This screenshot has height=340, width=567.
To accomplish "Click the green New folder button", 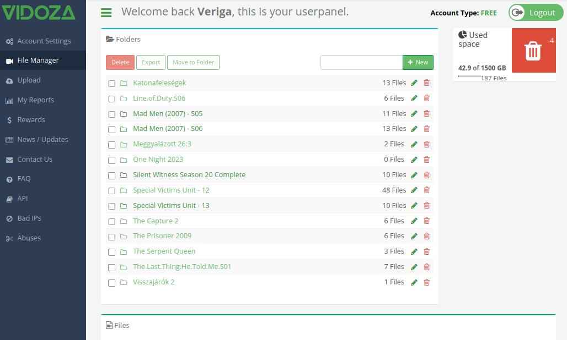I will point(418,62).
